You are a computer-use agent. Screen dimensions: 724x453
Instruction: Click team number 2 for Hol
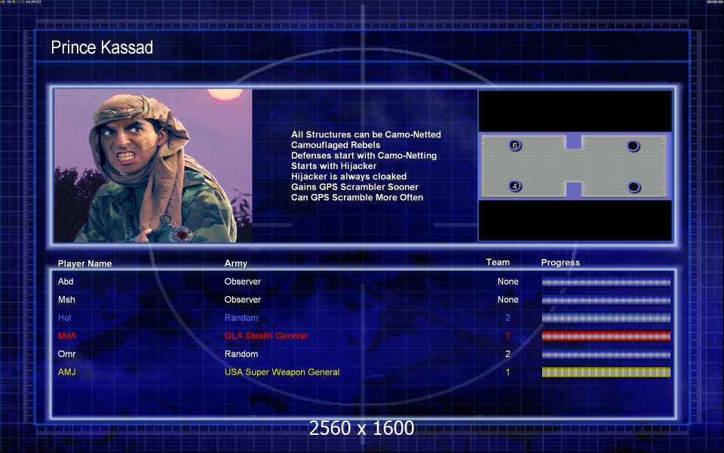508,318
